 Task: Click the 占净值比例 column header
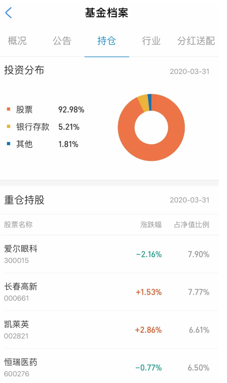coord(192,224)
